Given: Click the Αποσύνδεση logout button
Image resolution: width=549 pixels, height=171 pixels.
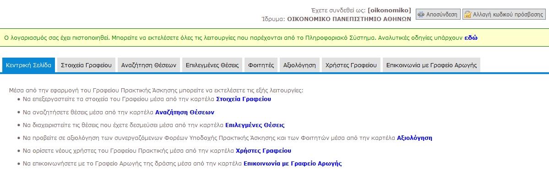Looking at the screenshot, I should 438,14.
